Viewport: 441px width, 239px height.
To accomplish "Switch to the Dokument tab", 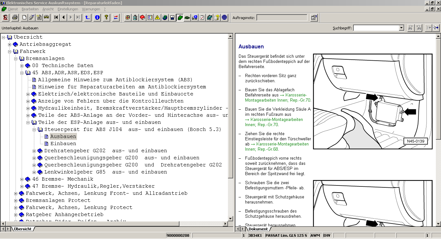I will (x=258, y=229).
